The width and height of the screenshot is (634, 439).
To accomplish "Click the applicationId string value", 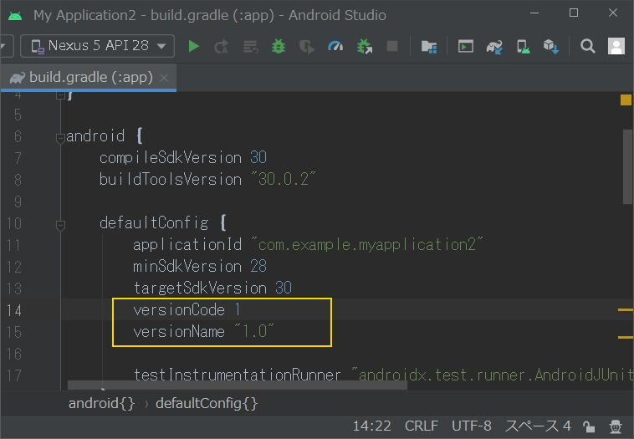I will (x=366, y=244).
